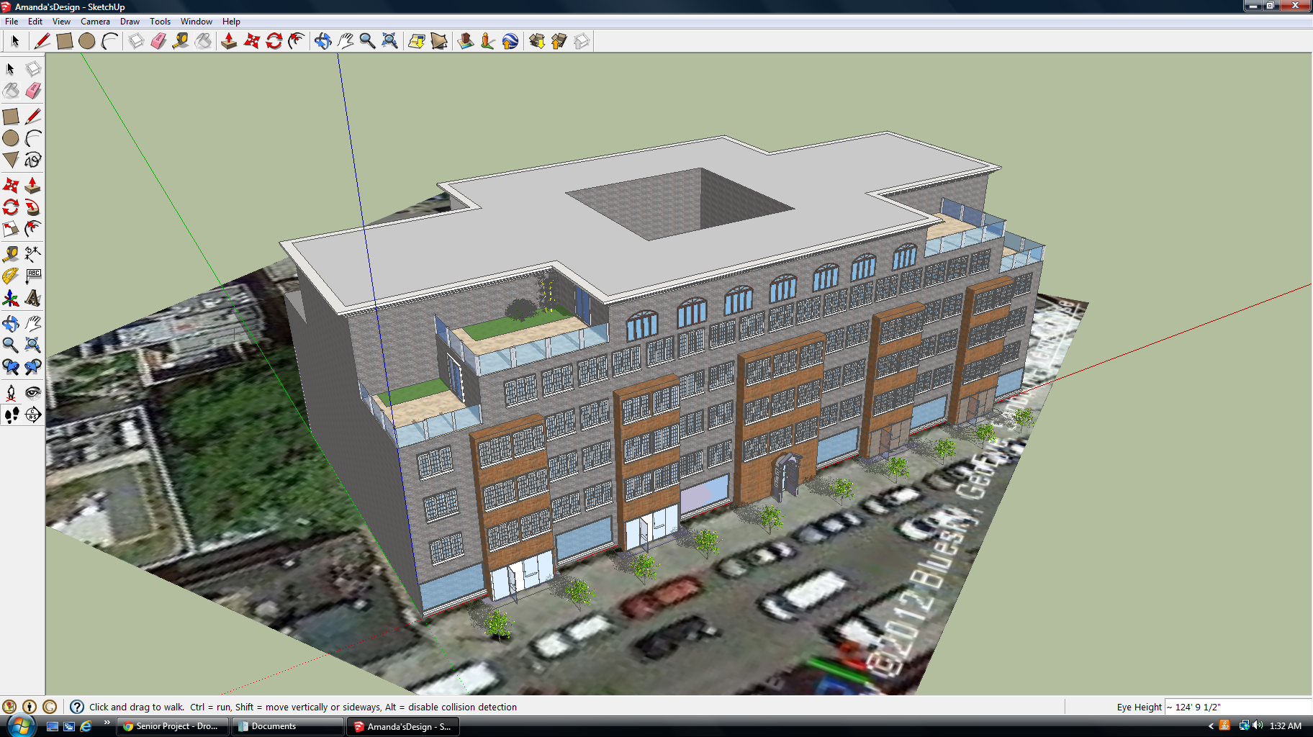Show hidden system tray icons
This screenshot has height=737, width=1313.
pos(1211,726)
